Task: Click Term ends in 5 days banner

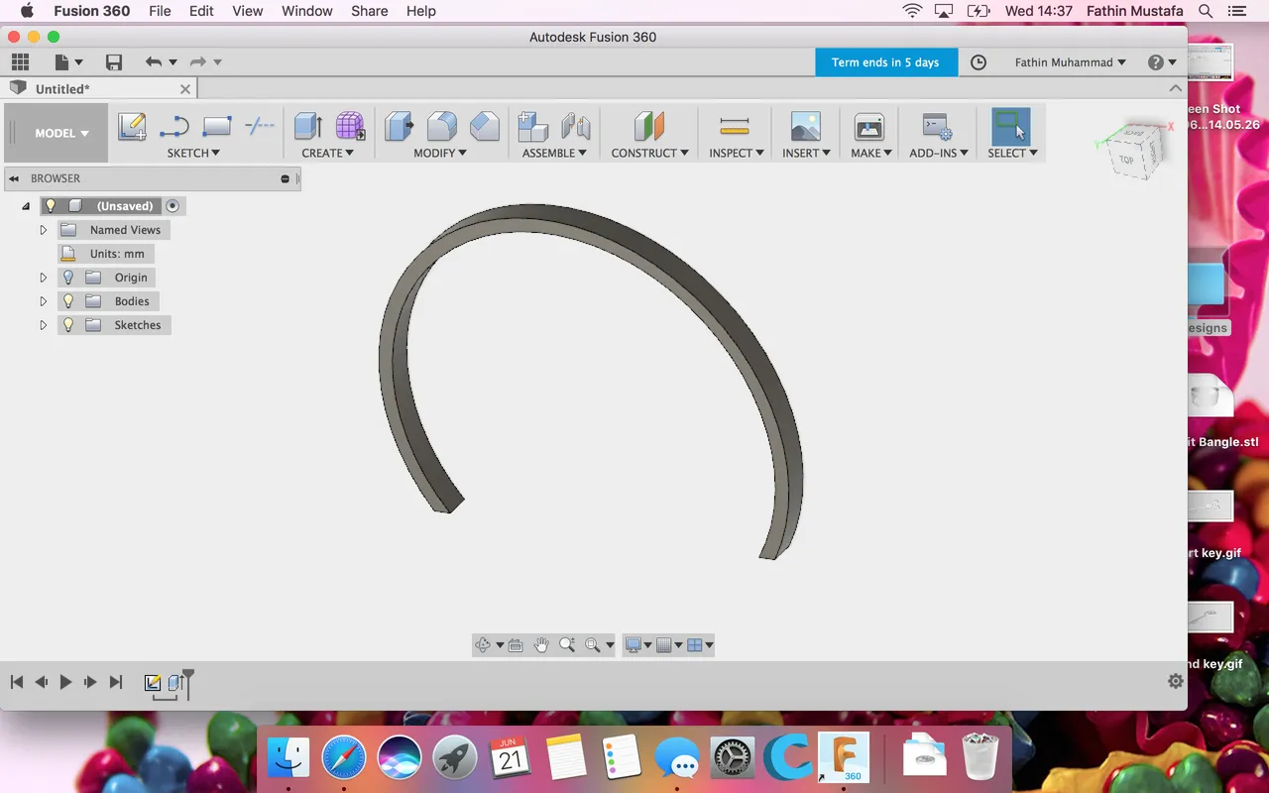Action: click(885, 62)
